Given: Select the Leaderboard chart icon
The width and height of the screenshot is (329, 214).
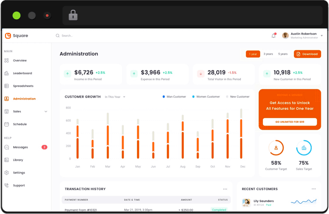Looking at the screenshot, I should [7, 73].
